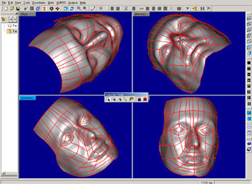Open the Help menu

[x=83, y=3]
